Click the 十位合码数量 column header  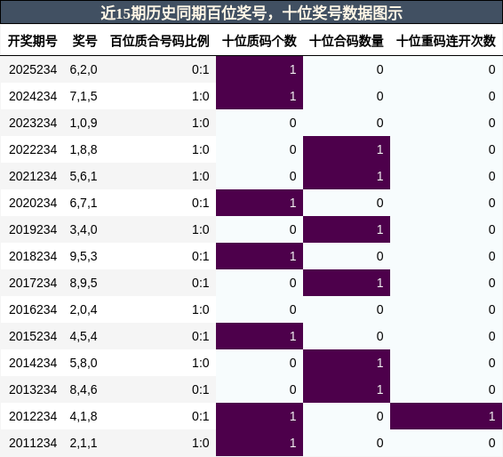coord(347,41)
